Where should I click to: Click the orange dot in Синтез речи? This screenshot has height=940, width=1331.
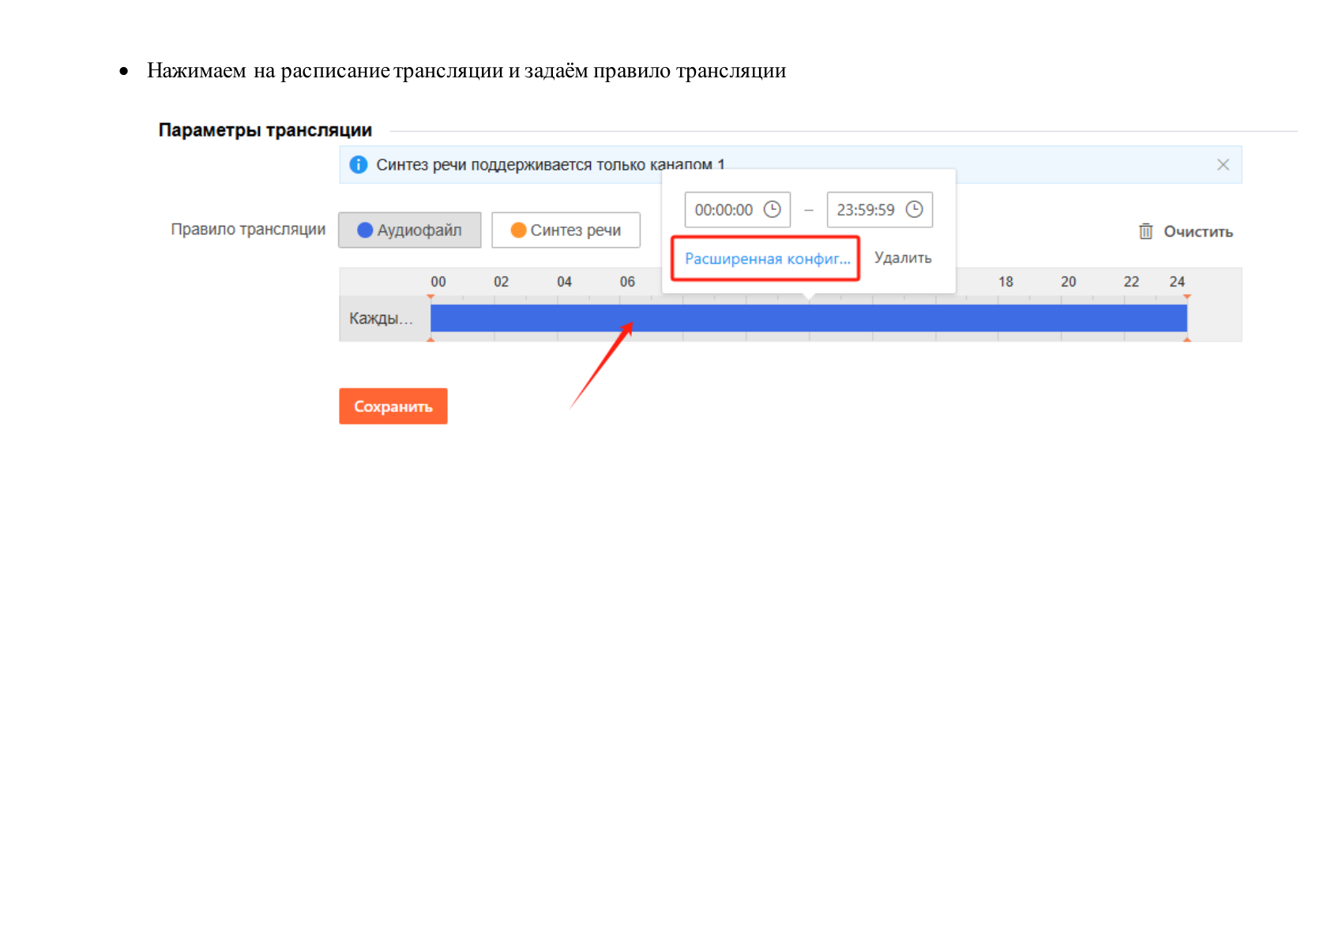pos(518,230)
